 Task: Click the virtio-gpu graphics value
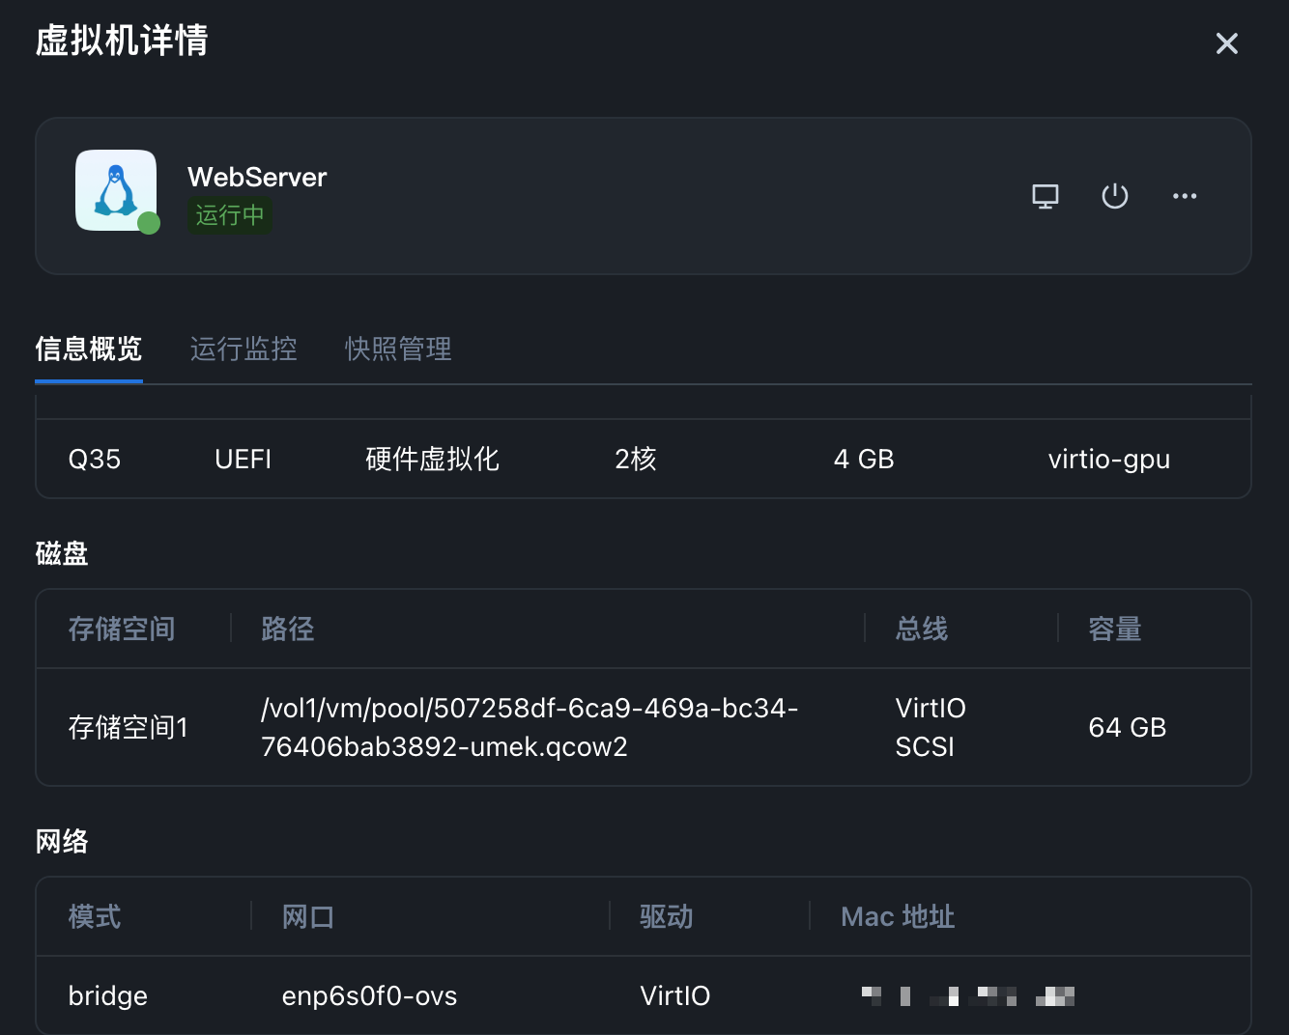coord(1108,460)
